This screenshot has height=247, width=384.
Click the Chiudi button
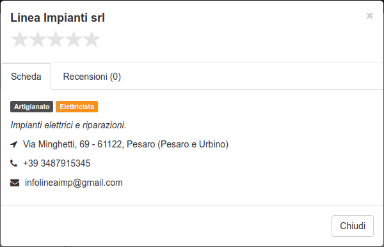point(353,226)
